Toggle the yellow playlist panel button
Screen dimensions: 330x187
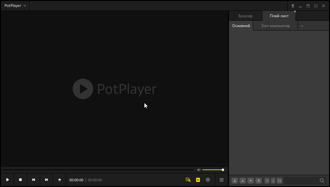[x=198, y=180]
